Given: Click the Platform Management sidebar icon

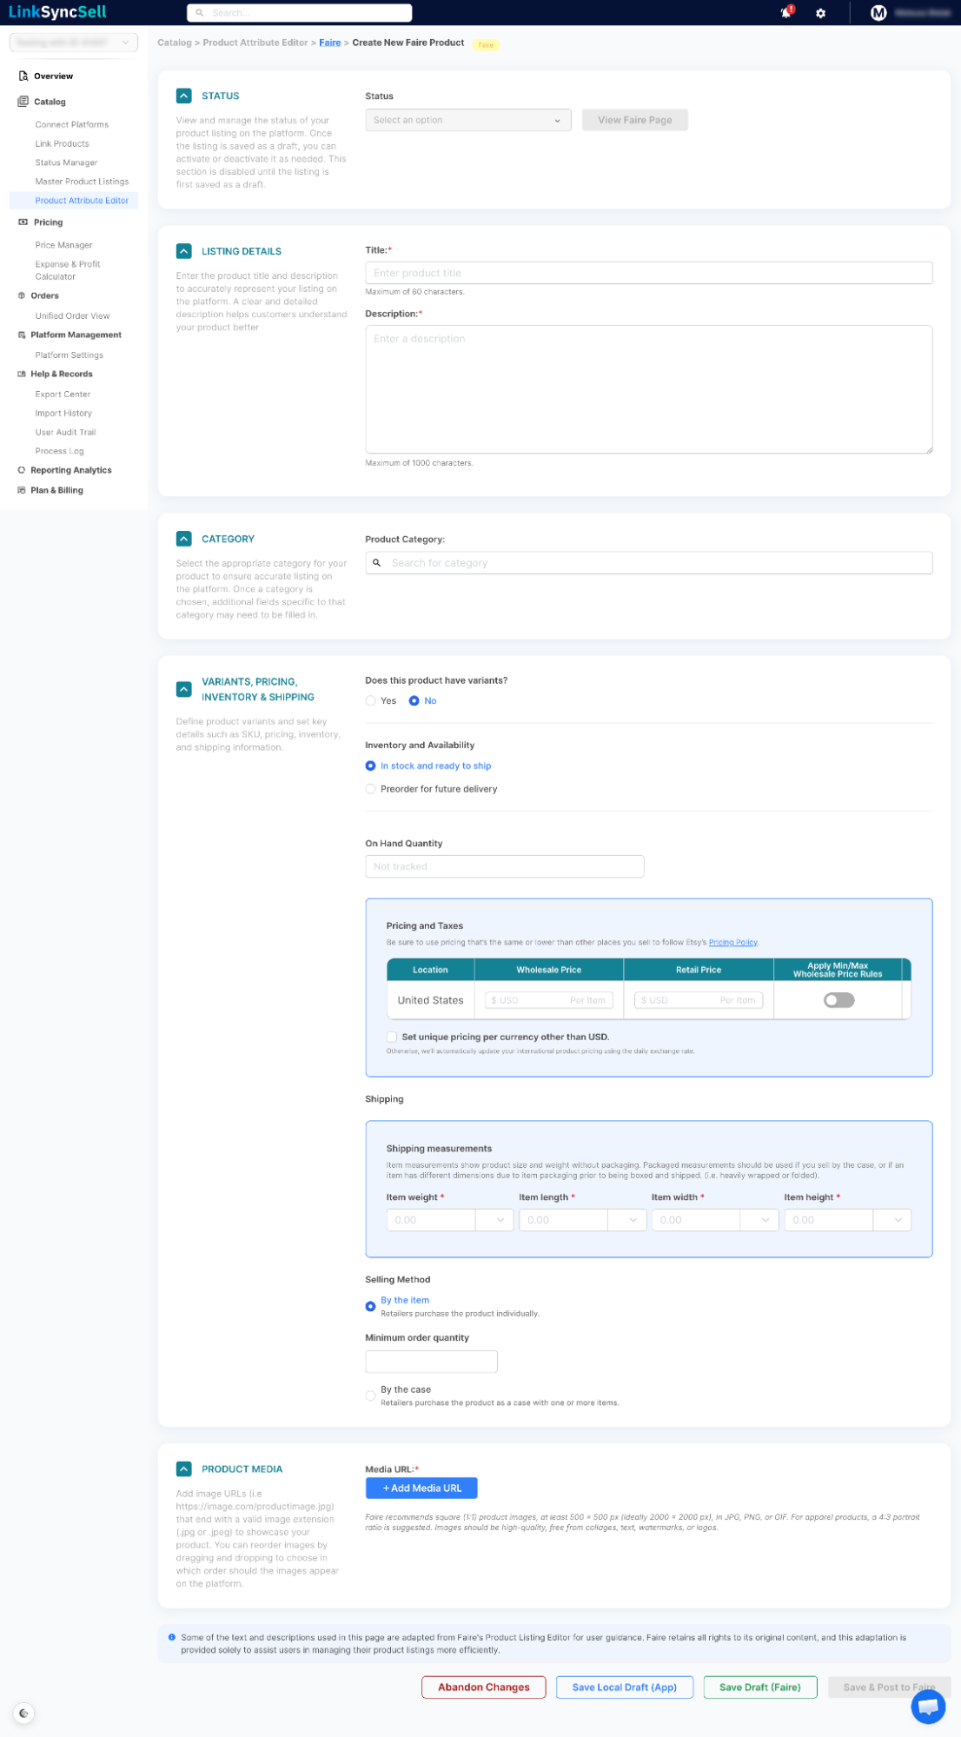Looking at the screenshot, I should [x=22, y=335].
